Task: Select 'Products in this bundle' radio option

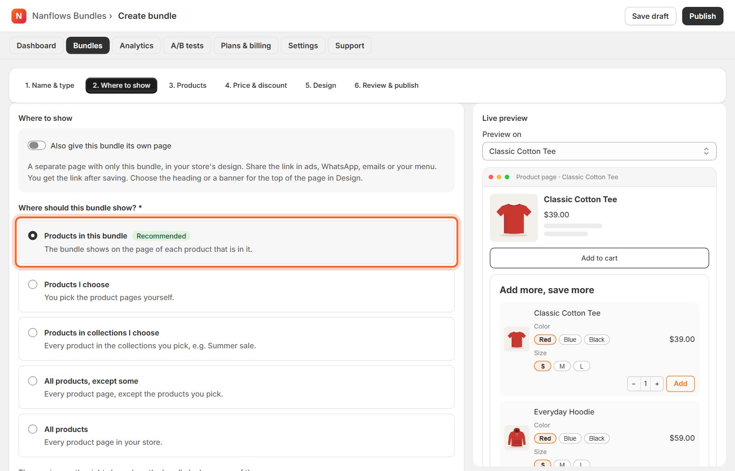Action: pyautogui.click(x=33, y=236)
